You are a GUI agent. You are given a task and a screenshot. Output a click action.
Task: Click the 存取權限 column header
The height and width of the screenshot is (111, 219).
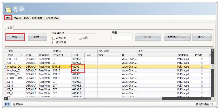pyautogui.click(x=45, y=55)
